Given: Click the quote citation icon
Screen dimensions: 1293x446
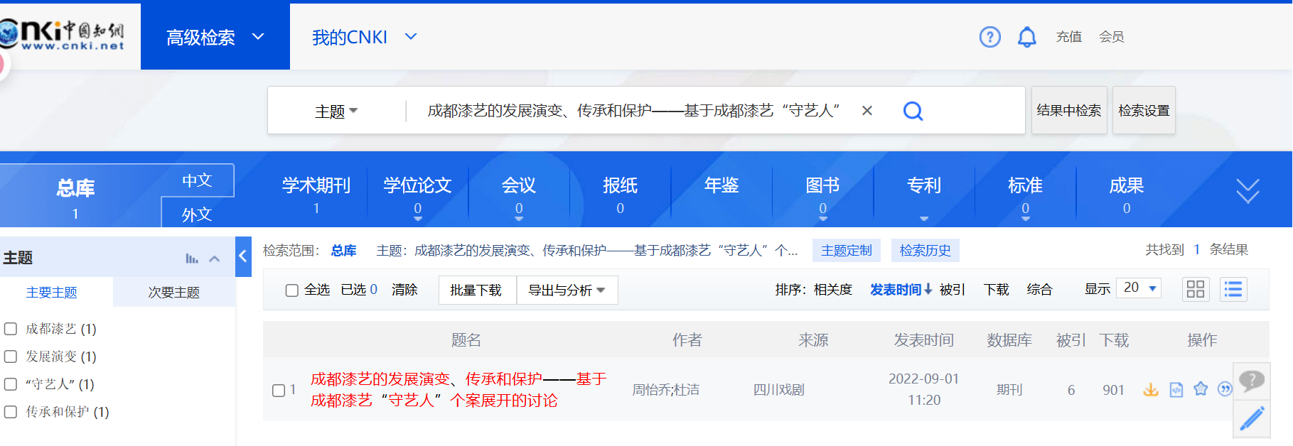Looking at the screenshot, I should pos(1224,389).
